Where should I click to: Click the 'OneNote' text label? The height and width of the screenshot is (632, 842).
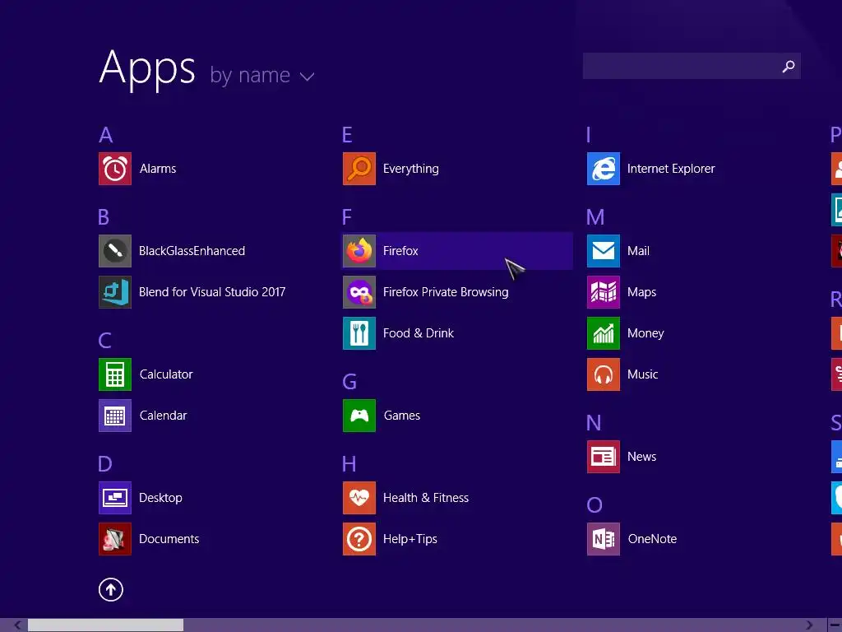click(x=652, y=539)
